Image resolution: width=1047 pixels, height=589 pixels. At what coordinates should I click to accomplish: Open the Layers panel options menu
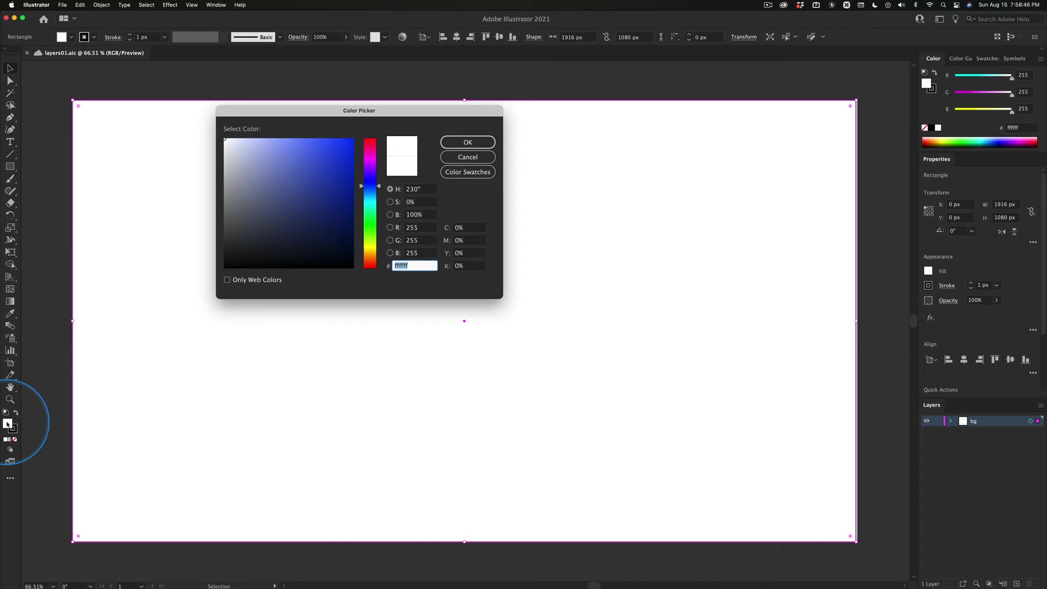click(x=1040, y=405)
